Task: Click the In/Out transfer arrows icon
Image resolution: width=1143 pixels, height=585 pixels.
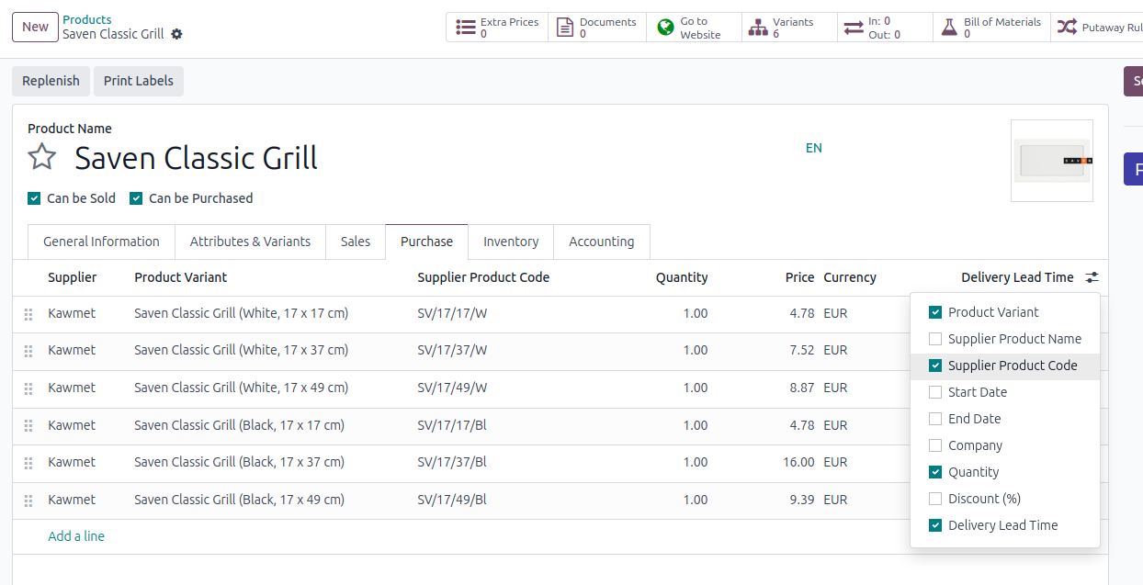Action: (854, 28)
